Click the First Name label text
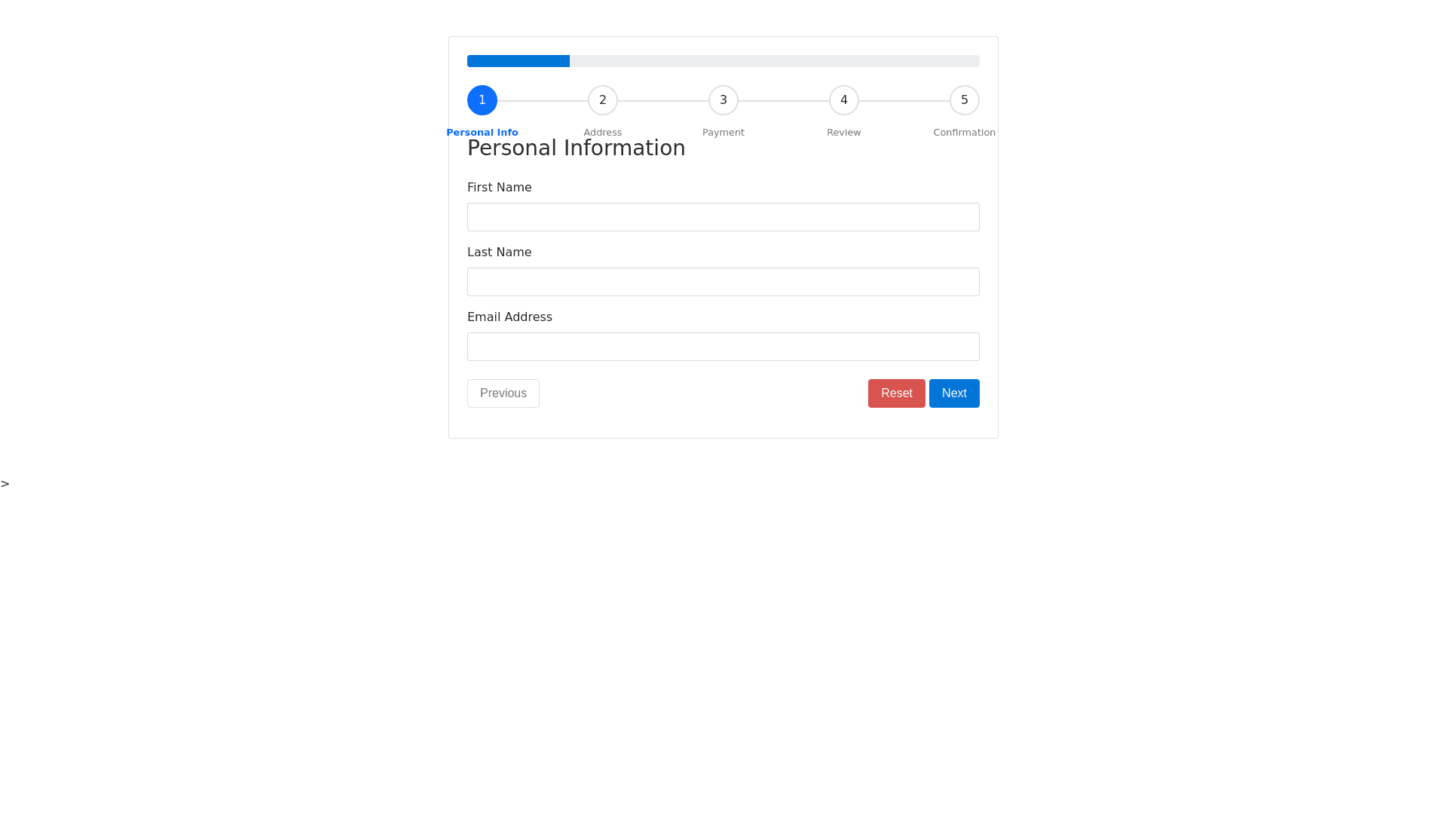This screenshot has width=1447, height=814. pyautogui.click(x=500, y=187)
